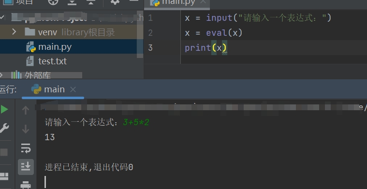Close the main run tab
Viewport: 367px width, 189px height.
[73, 89]
